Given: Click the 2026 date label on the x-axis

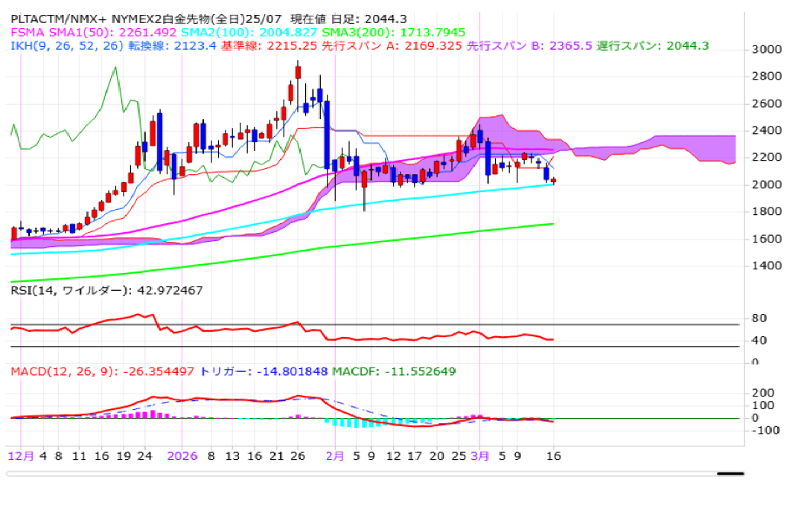Looking at the screenshot, I should point(182,456).
